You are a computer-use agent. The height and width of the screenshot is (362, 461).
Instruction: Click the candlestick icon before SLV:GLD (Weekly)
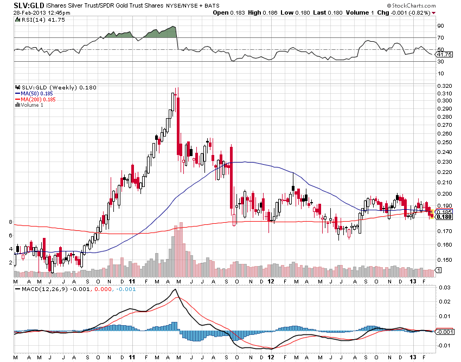tap(17, 88)
